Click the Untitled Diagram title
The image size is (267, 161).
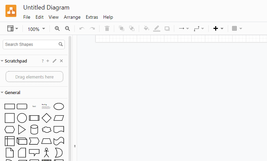coord(46,7)
